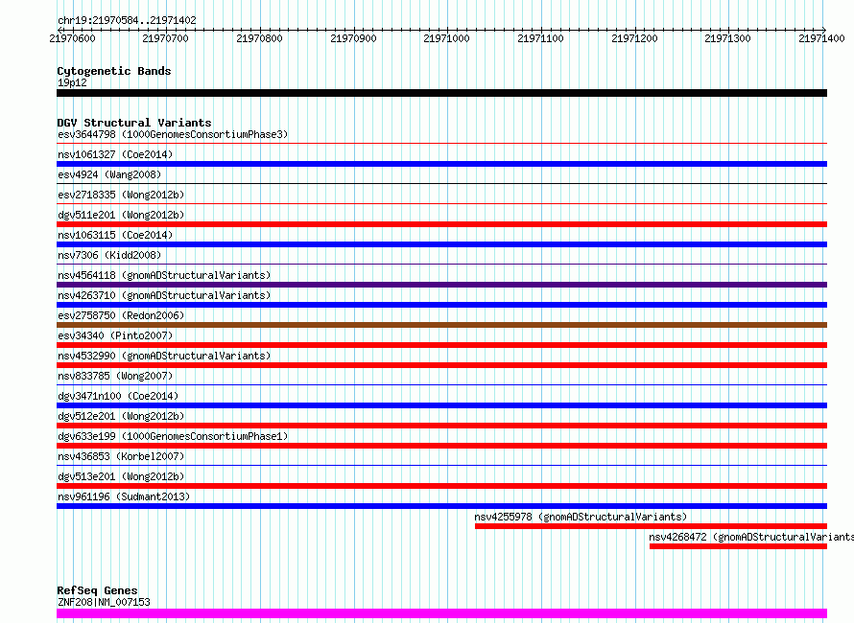The height and width of the screenshot is (623, 854).
Task: Open the nsv436853 (Korbel2007) variant label
Action: pos(121,456)
